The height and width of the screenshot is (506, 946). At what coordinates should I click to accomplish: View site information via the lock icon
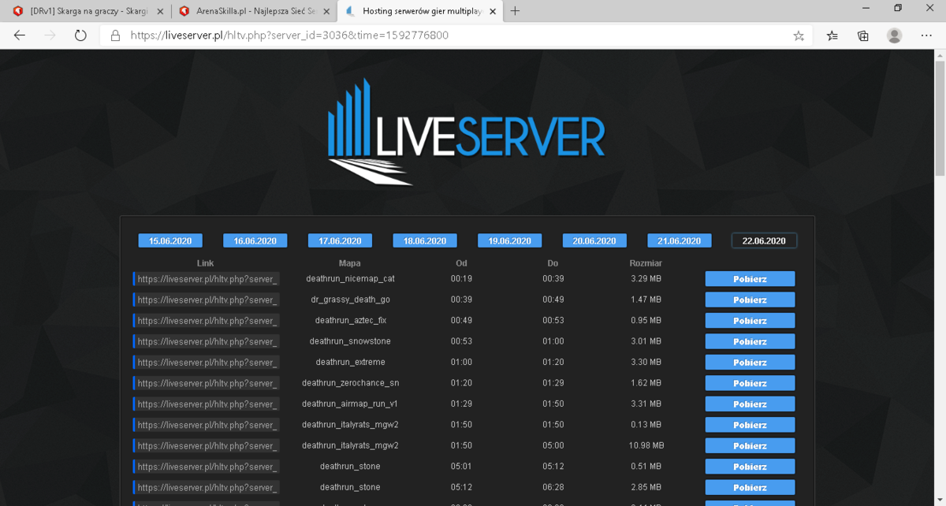[x=115, y=35]
